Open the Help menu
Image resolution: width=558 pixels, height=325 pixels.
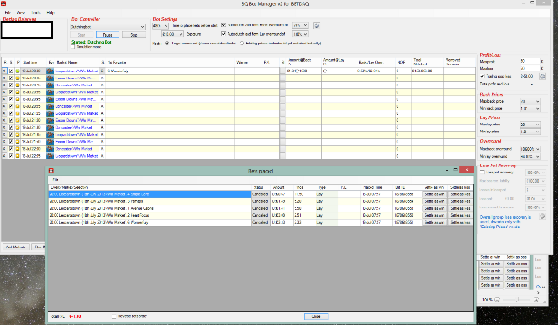[51, 13]
